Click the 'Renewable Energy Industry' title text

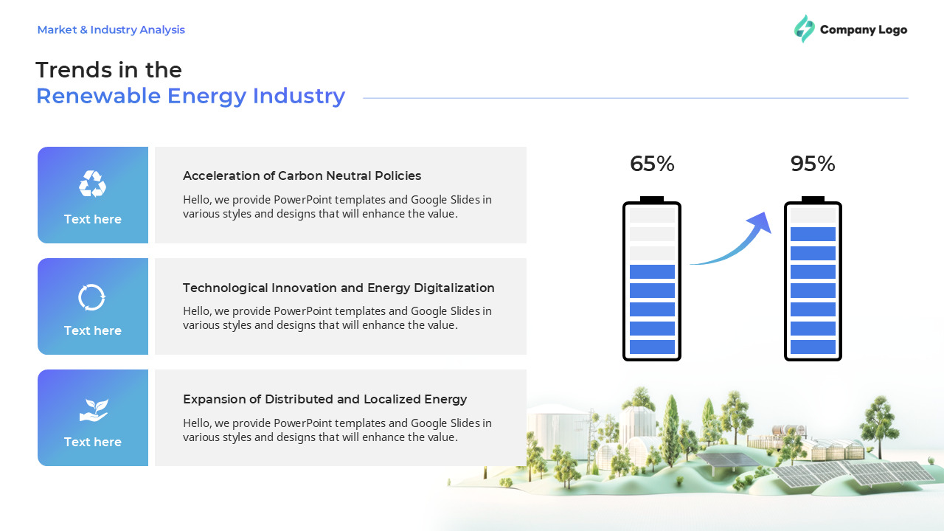[x=190, y=96]
